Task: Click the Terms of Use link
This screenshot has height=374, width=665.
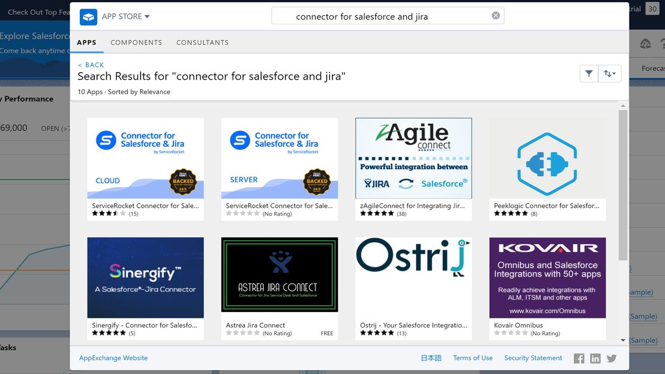Action: (473, 358)
